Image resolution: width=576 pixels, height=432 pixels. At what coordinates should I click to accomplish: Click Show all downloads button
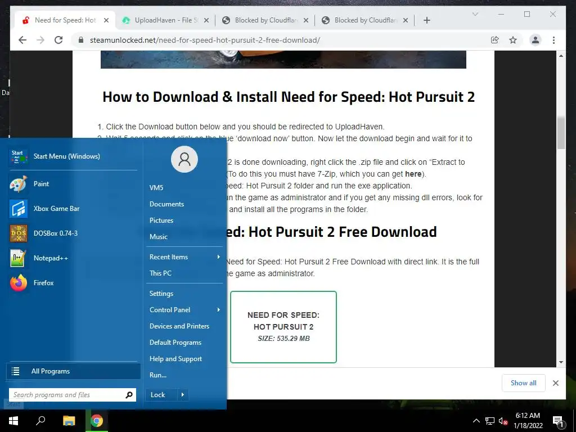coord(524,383)
